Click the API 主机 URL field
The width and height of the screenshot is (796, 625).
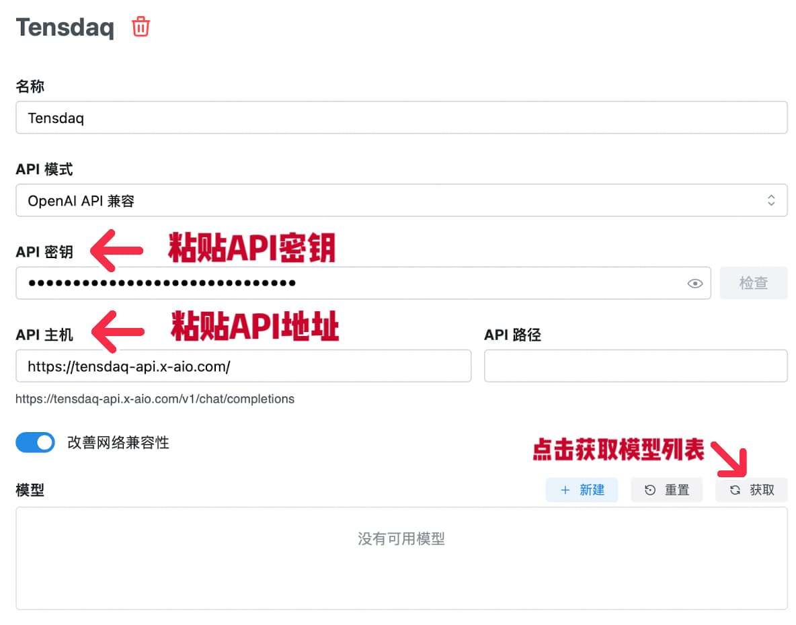click(243, 366)
